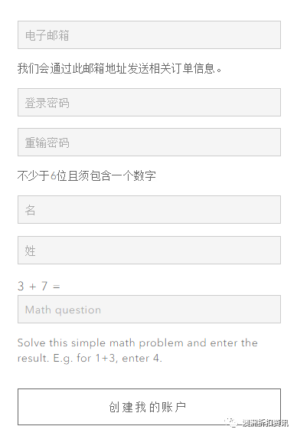
Task: Click the word 'result' in the hint
Action: tap(32, 358)
